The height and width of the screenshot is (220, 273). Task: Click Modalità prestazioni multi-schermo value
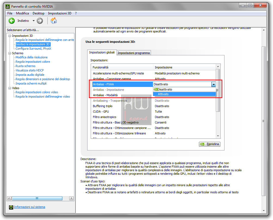[177, 74]
